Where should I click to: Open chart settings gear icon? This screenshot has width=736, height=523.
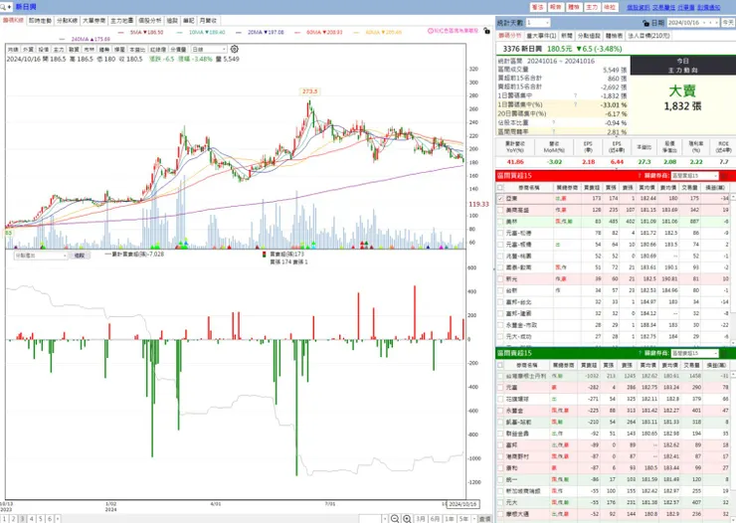[x=234, y=49]
